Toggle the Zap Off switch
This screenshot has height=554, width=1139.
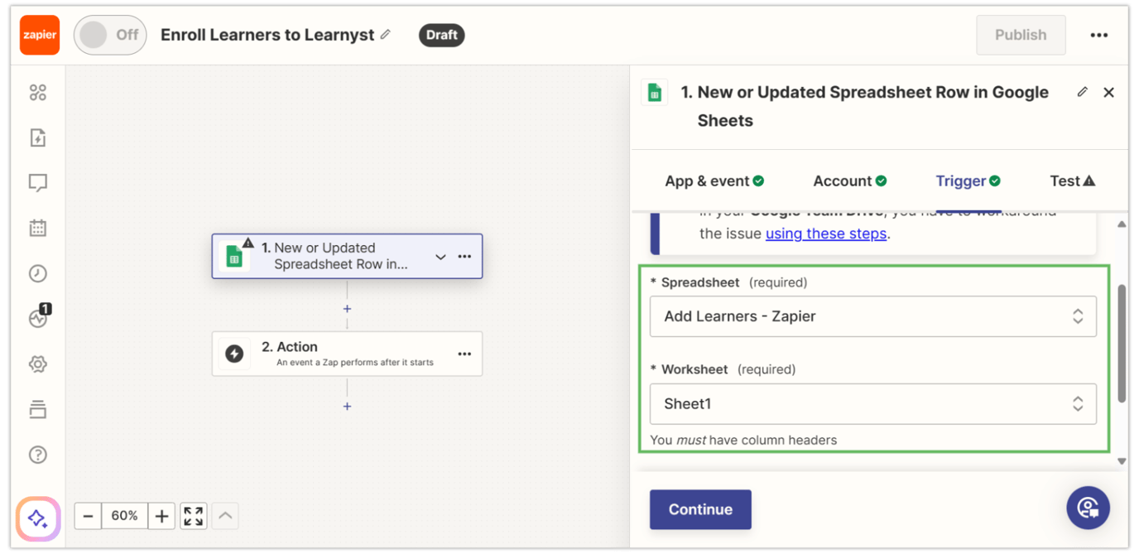[109, 35]
